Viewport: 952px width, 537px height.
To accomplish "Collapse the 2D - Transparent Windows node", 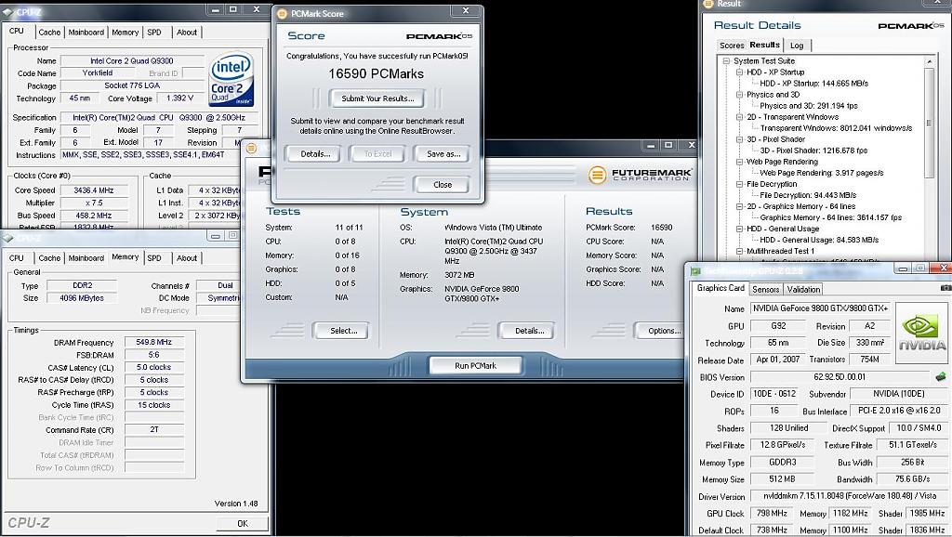I will click(x=739, y=117).
